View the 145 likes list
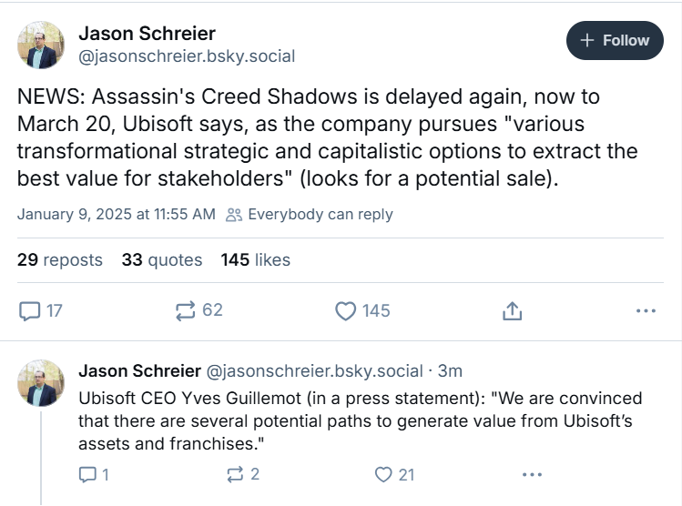Image resolution: width=682 pixels, height=506 pixels. [x=255, y=260]
